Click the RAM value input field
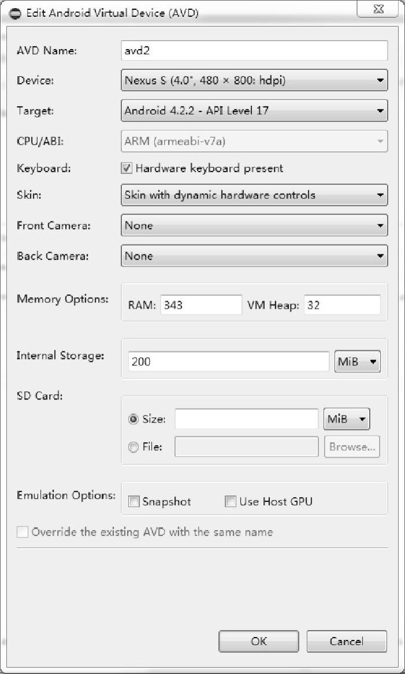Image resolution: width=405 pixels, height=674 pixels. tap(202, 305)
